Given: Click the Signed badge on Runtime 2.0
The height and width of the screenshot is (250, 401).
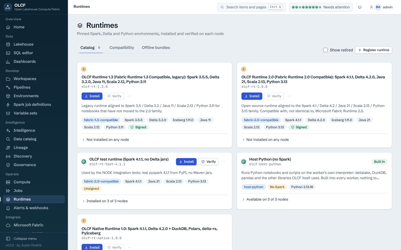Looking at the screenshot, I should (299, 127).
